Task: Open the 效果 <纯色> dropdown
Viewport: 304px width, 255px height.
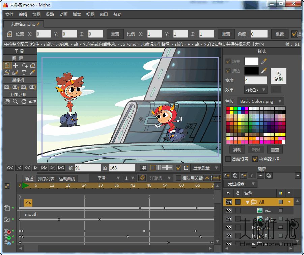Action: [256, 90]
